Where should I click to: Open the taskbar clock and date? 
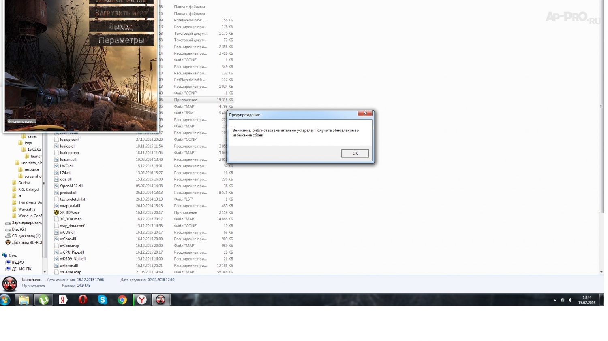click(x=587, y=300)
